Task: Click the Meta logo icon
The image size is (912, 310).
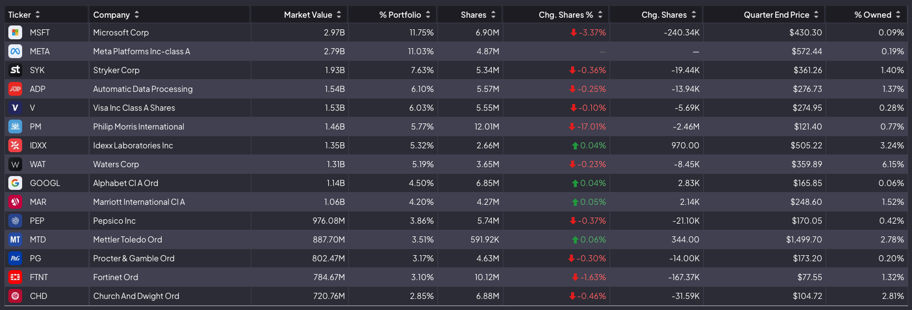Action: [x=16, y=51]
